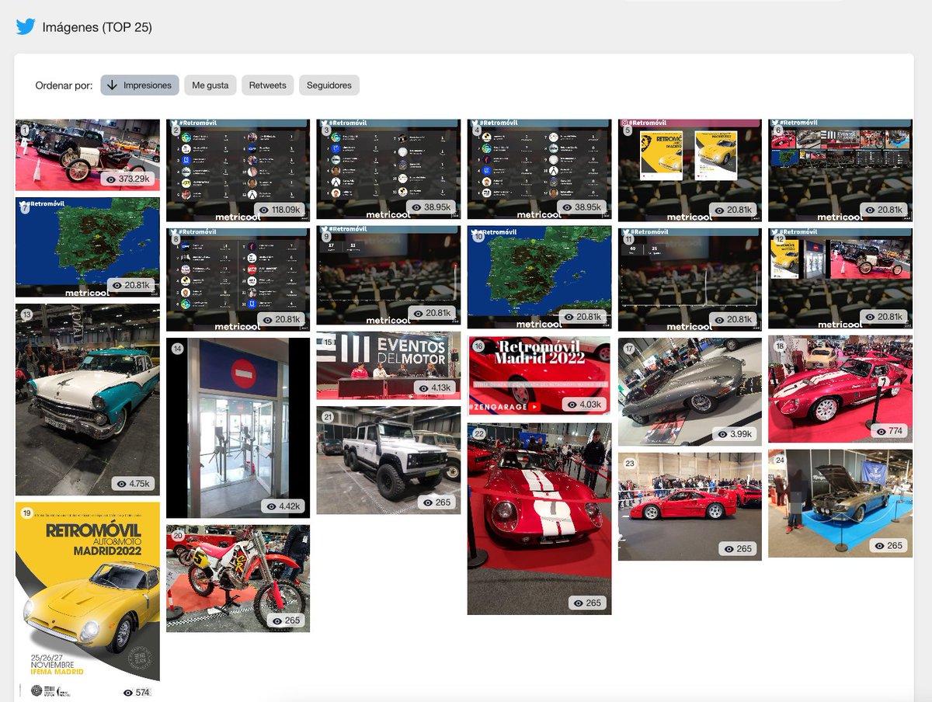Open image 17 grey Jaguar E-Type
This screenshot has height=702, width=932.
[x=690, y=391]
